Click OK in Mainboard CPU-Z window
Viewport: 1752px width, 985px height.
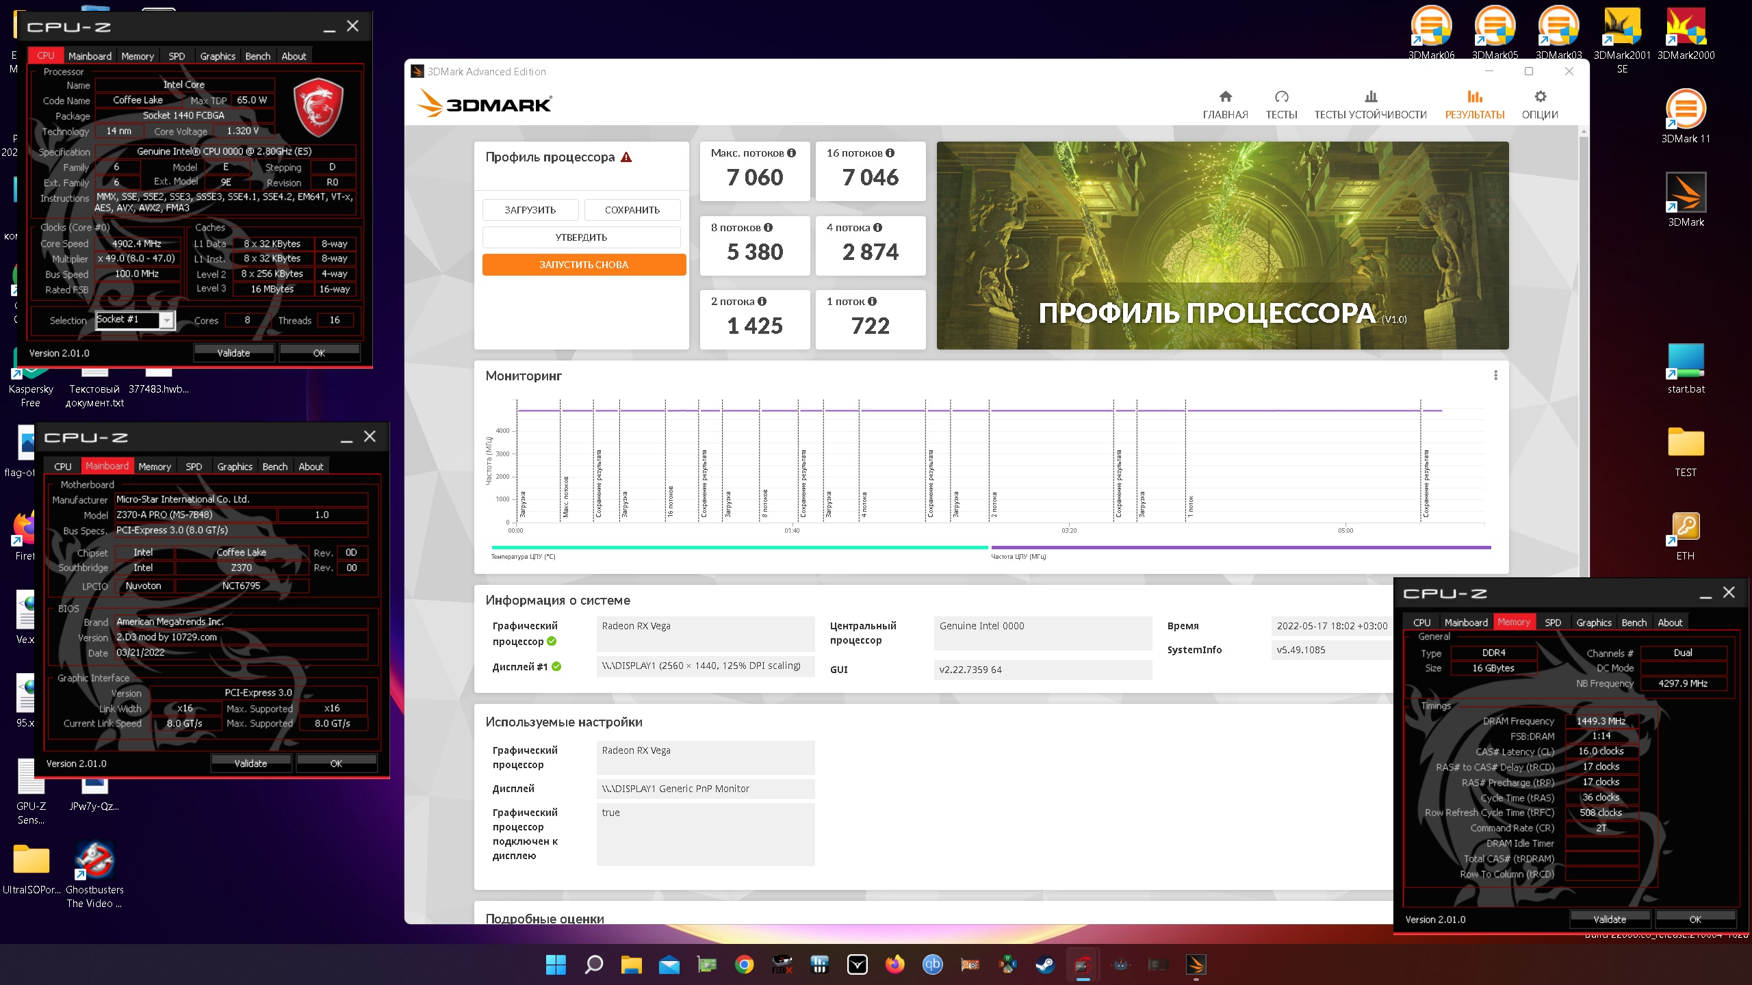click(x=336, y=763)
